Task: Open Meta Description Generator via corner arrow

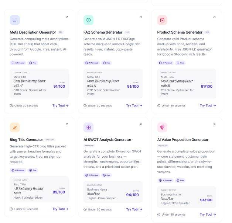Action: pyautogui.click(x=67, y=17)
